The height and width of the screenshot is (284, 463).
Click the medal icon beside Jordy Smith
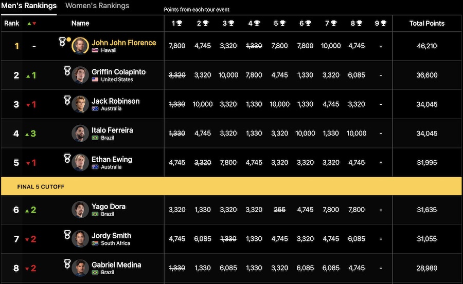67,234
